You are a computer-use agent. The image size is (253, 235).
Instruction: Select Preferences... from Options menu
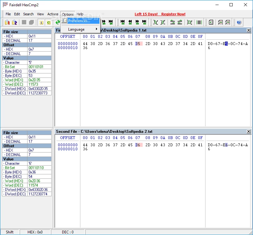coord(79,21)
